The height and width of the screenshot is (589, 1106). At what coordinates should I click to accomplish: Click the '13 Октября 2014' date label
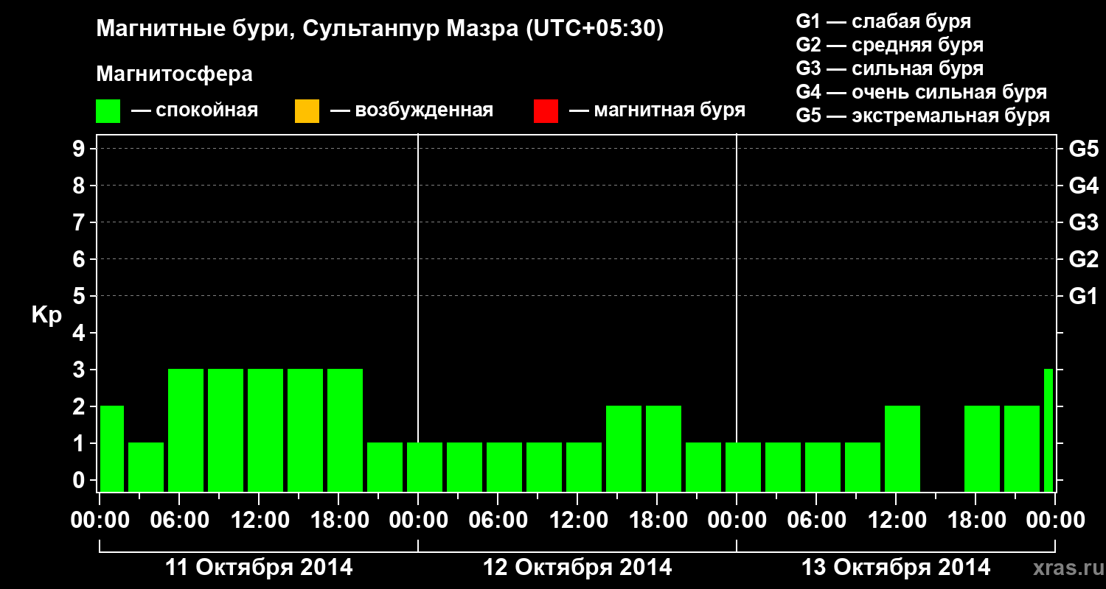pyautogui.click(x=896, y=568)
